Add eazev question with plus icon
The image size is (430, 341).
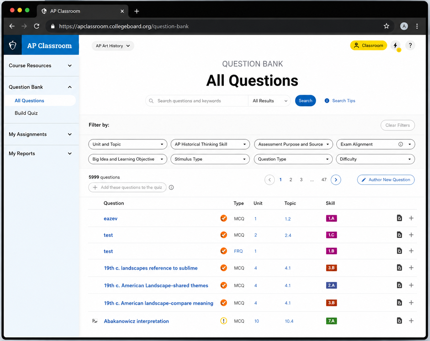pyautogui.click(x=411, y=218)
